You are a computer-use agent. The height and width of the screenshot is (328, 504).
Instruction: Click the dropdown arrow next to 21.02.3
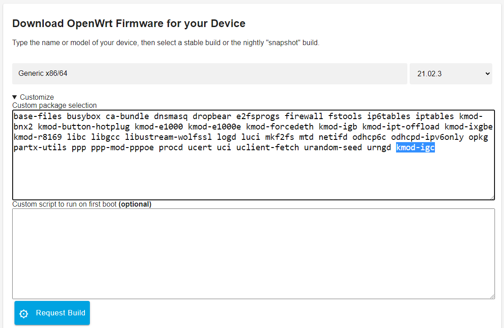[x=487, y=73]
